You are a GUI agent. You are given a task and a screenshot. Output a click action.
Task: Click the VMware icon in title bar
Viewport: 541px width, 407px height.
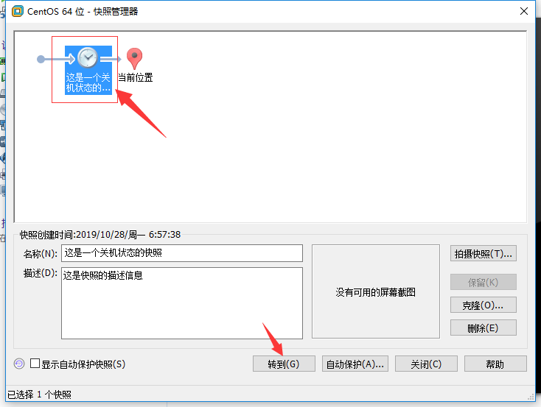17,11
